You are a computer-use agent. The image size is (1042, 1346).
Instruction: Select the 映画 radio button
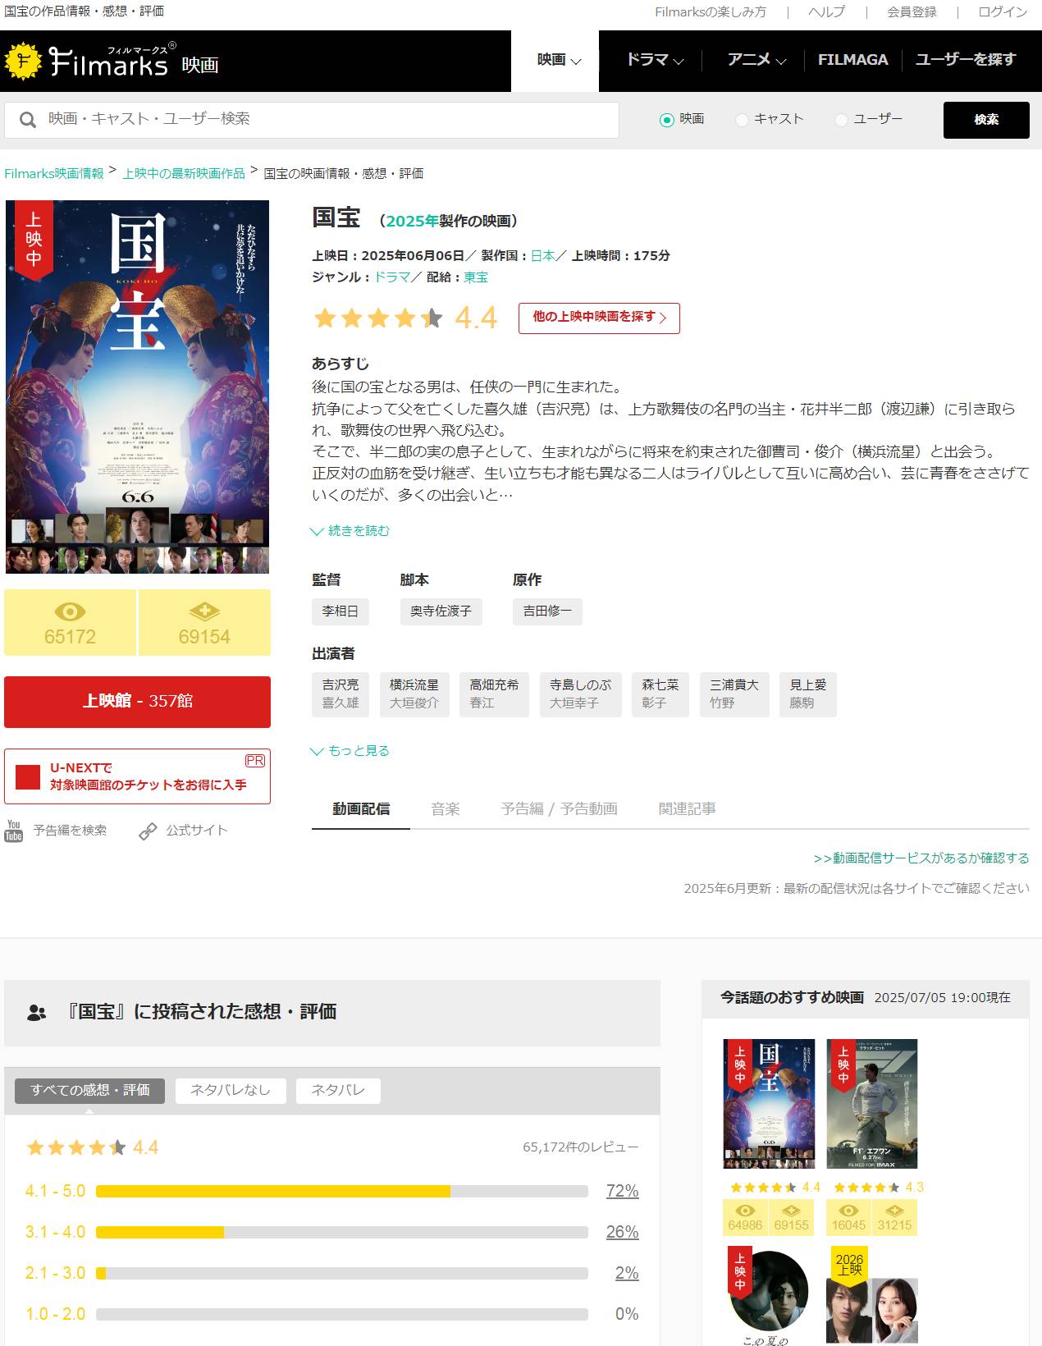click(x=667, y=120)
